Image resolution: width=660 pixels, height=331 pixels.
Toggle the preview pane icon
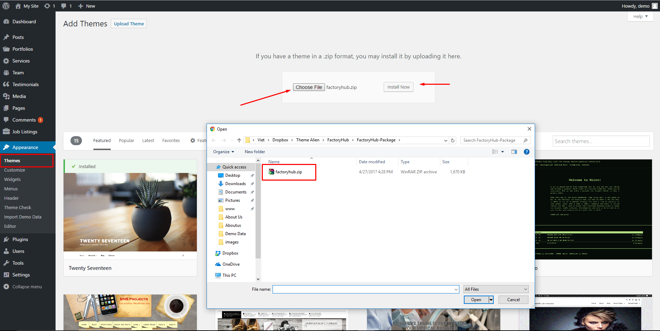coord(514,152)
